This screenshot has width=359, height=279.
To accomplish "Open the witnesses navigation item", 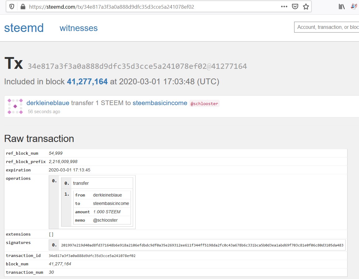I will pos(79,28).
